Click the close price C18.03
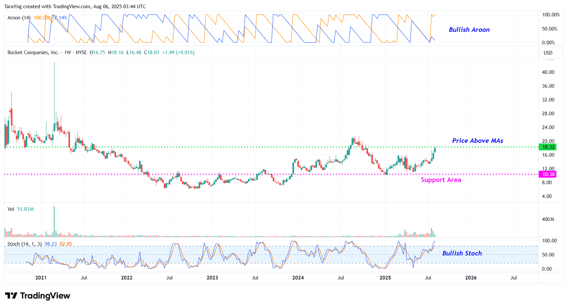 [152, 53]
